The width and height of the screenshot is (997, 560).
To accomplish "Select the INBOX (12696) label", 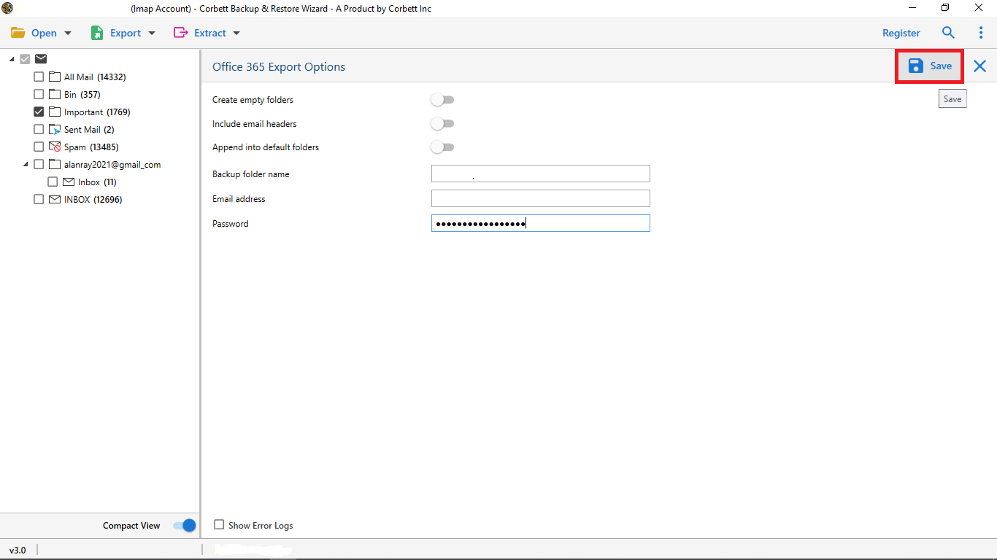I will [x=93, y=199].
